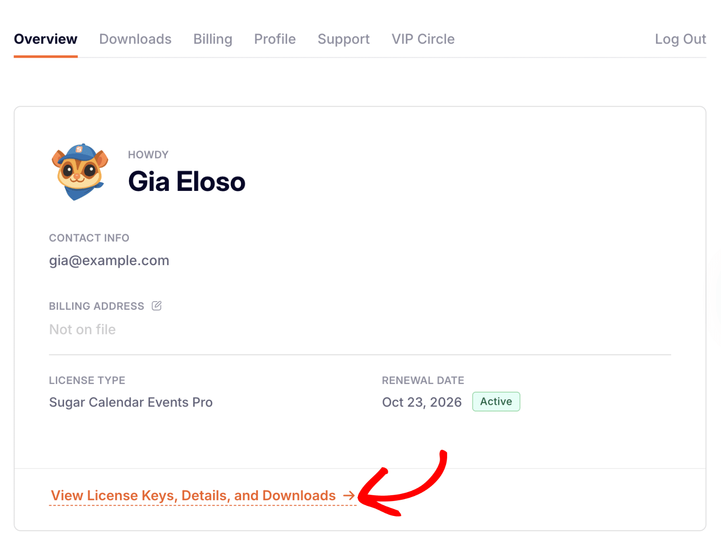Navigate to the VIP Circle tab
Viewport: 721px width, 538px height.
coord(423,39)
